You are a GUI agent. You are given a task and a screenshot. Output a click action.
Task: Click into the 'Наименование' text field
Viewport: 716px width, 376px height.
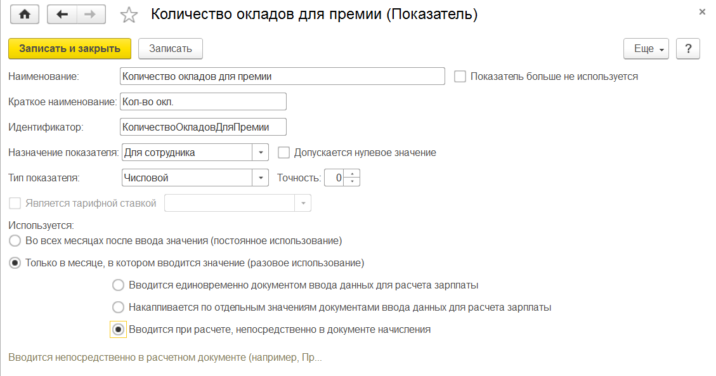(282, 77)
